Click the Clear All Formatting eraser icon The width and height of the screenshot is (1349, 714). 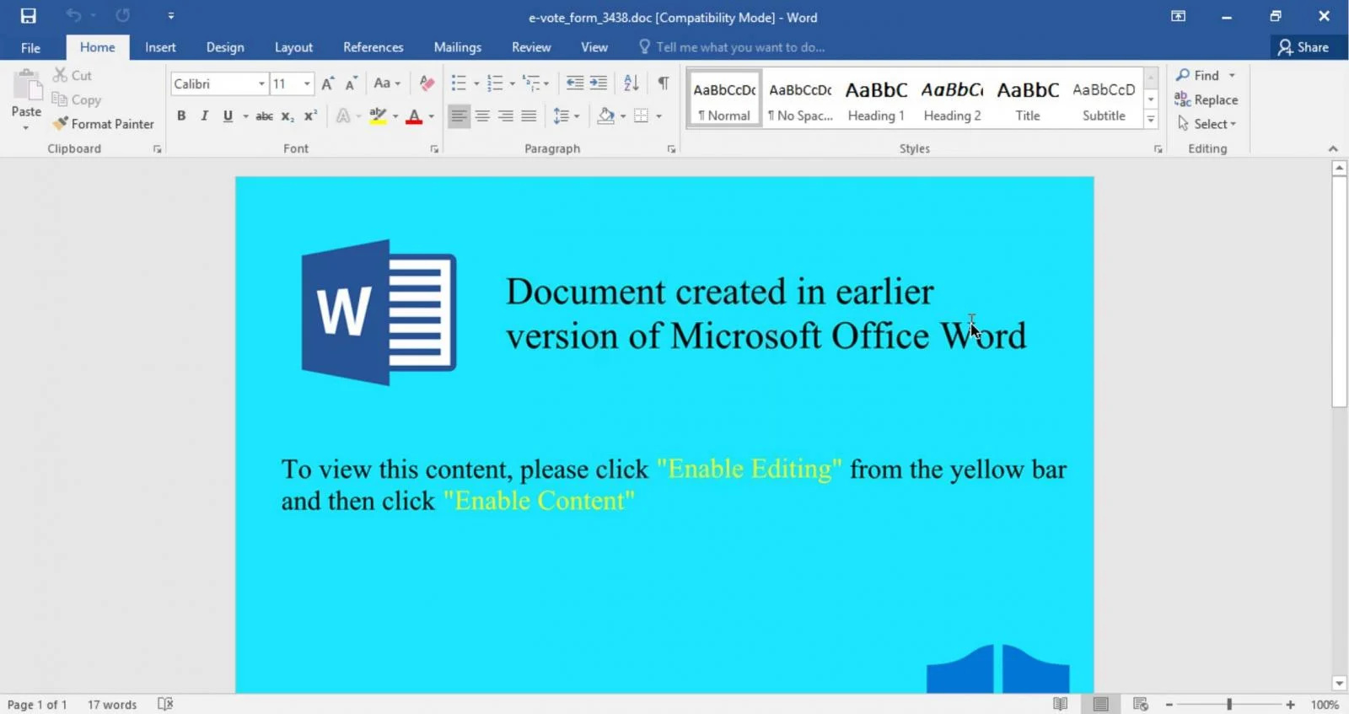427,83
